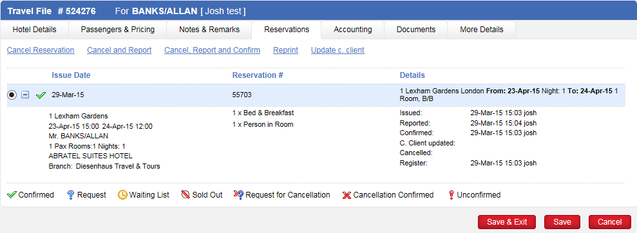Viewport: 637px width, 233px height.
Task: Click the red Save button
Action: tap(562, 222)
